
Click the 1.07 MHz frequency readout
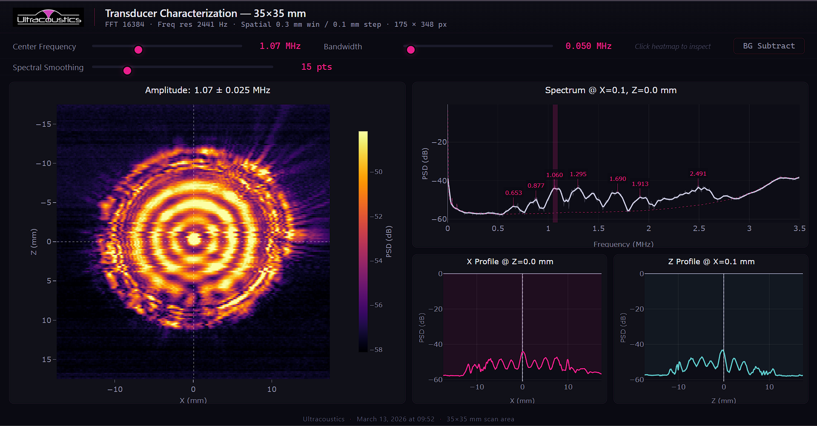pos(280,46)
